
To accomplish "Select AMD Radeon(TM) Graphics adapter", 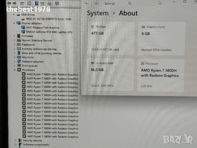I will (42, 27).
